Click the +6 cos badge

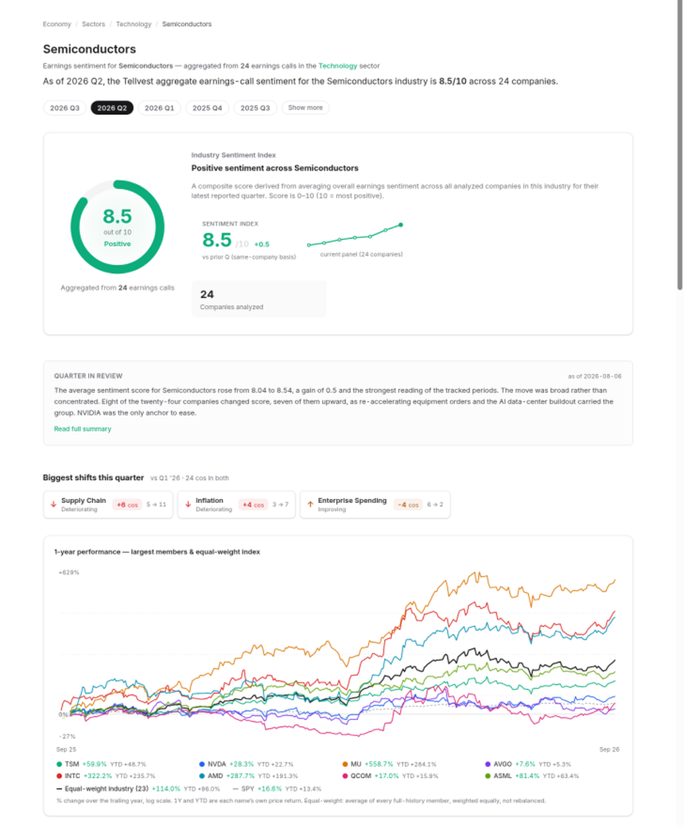(x=127, y=505)
